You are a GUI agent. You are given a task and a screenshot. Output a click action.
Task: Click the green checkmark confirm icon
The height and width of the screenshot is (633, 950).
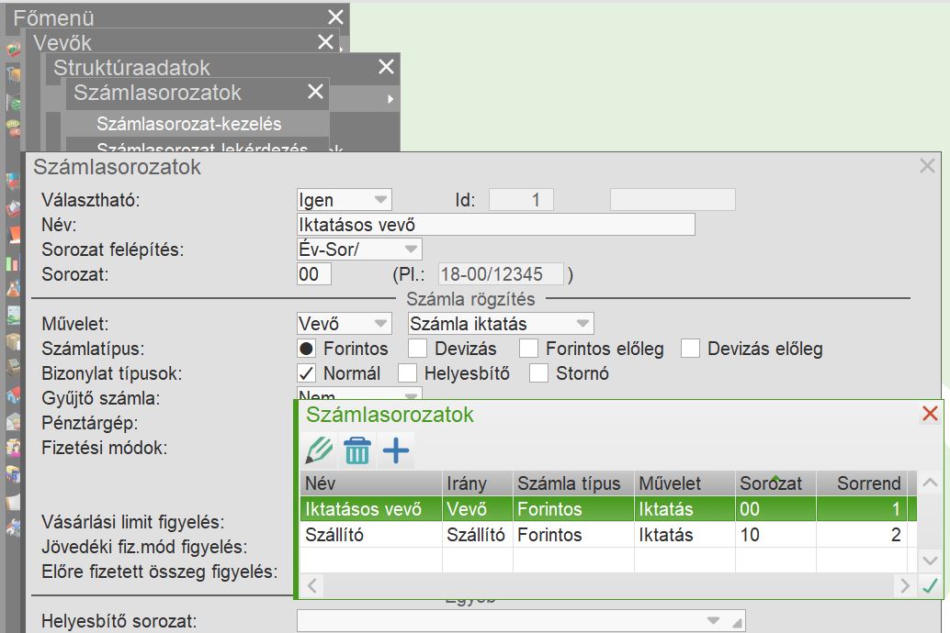coord(930,586)
